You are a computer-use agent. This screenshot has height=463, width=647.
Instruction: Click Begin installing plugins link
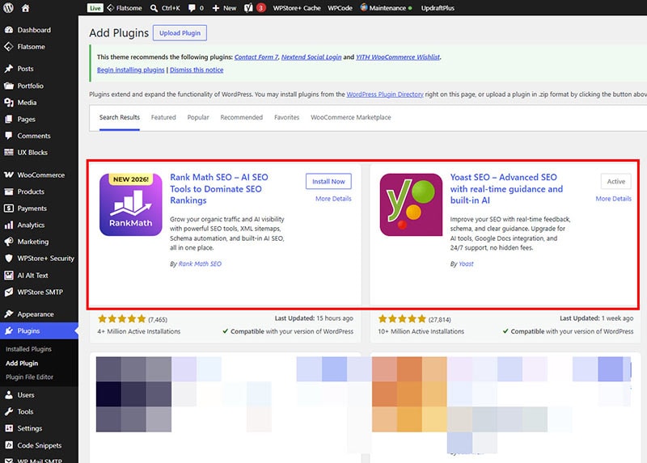point(130,69)
